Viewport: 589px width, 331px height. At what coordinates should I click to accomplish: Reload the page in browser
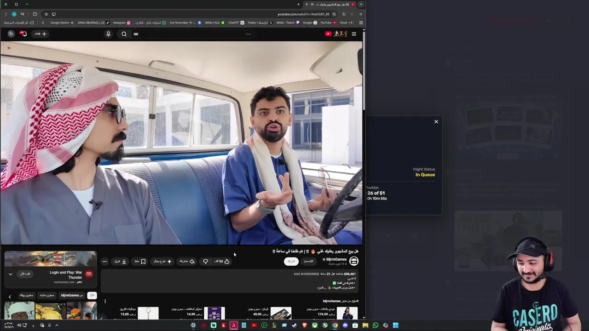(x=344, y=14)
